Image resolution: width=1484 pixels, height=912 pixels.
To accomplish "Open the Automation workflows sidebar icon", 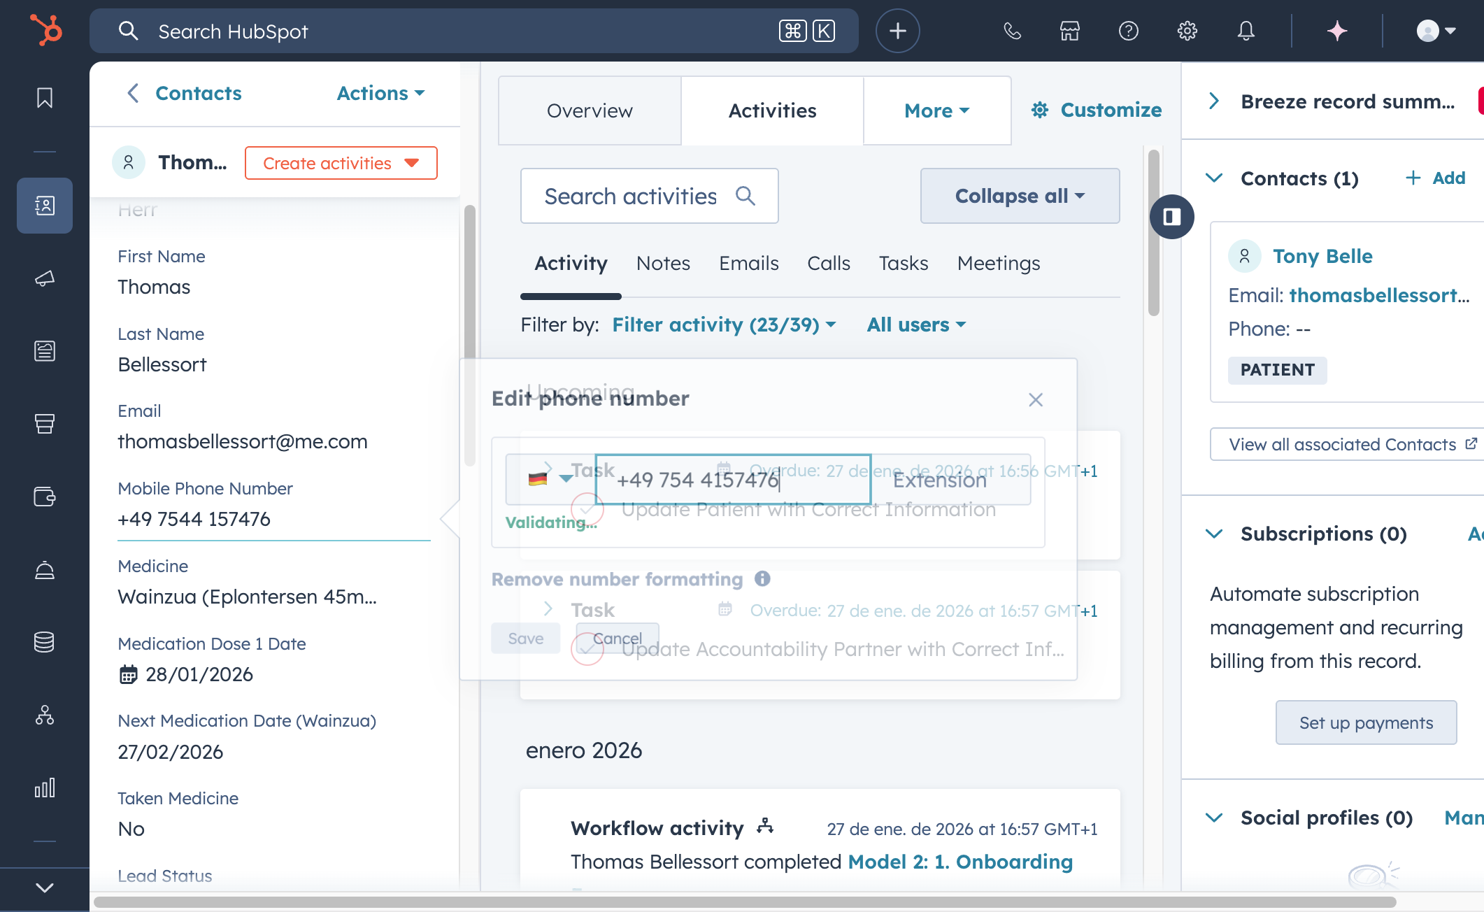I will tap(45, 715).
